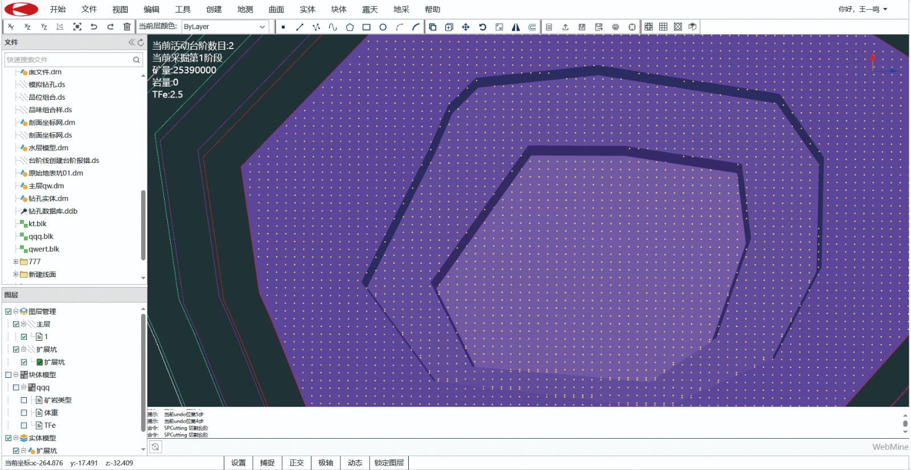Undo the last action

tap(94, 27)
